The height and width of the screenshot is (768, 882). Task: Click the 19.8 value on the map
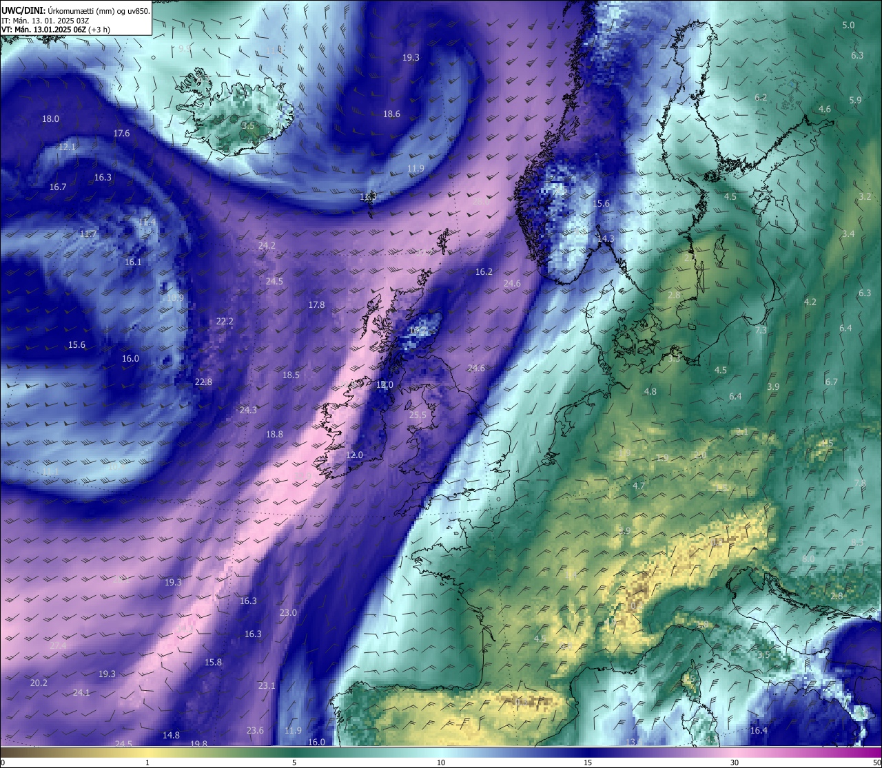(x=198, y=744)
